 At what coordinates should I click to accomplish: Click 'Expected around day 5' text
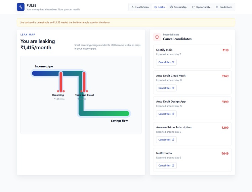(168, 132)
